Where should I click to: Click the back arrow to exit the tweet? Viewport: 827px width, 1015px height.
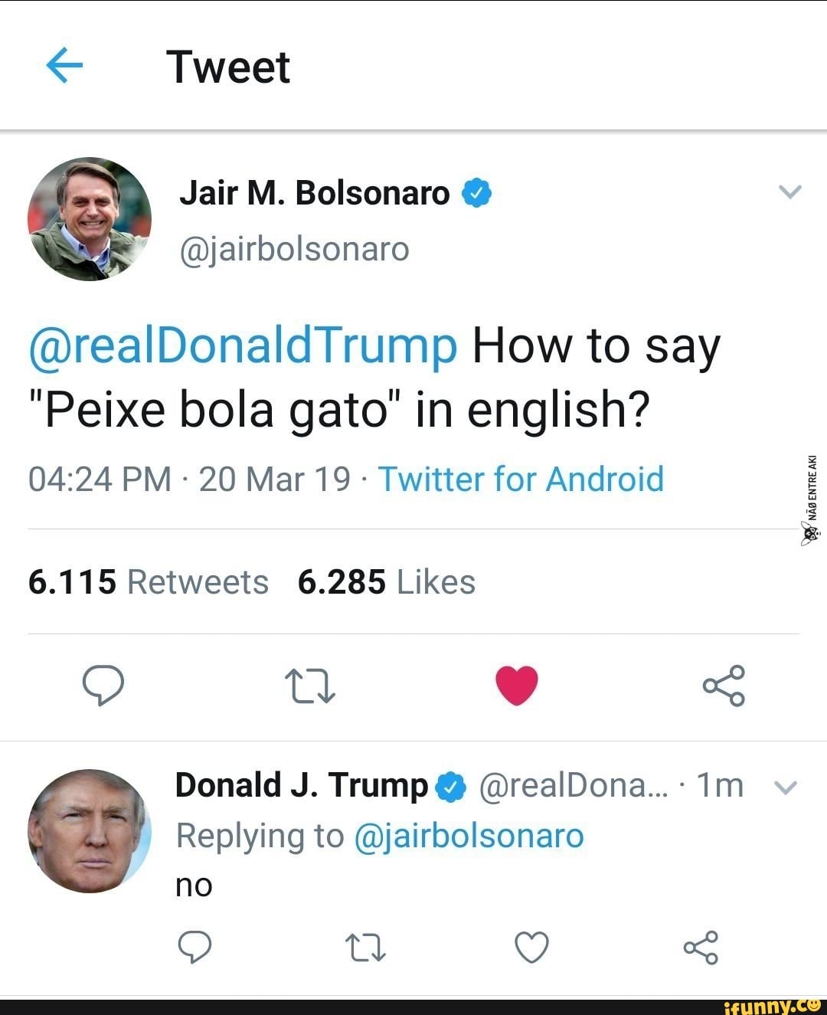pos(65,66)
